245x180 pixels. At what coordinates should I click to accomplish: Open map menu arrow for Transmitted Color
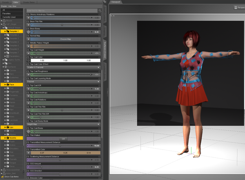pyautogui.click(x=29, y=153)
